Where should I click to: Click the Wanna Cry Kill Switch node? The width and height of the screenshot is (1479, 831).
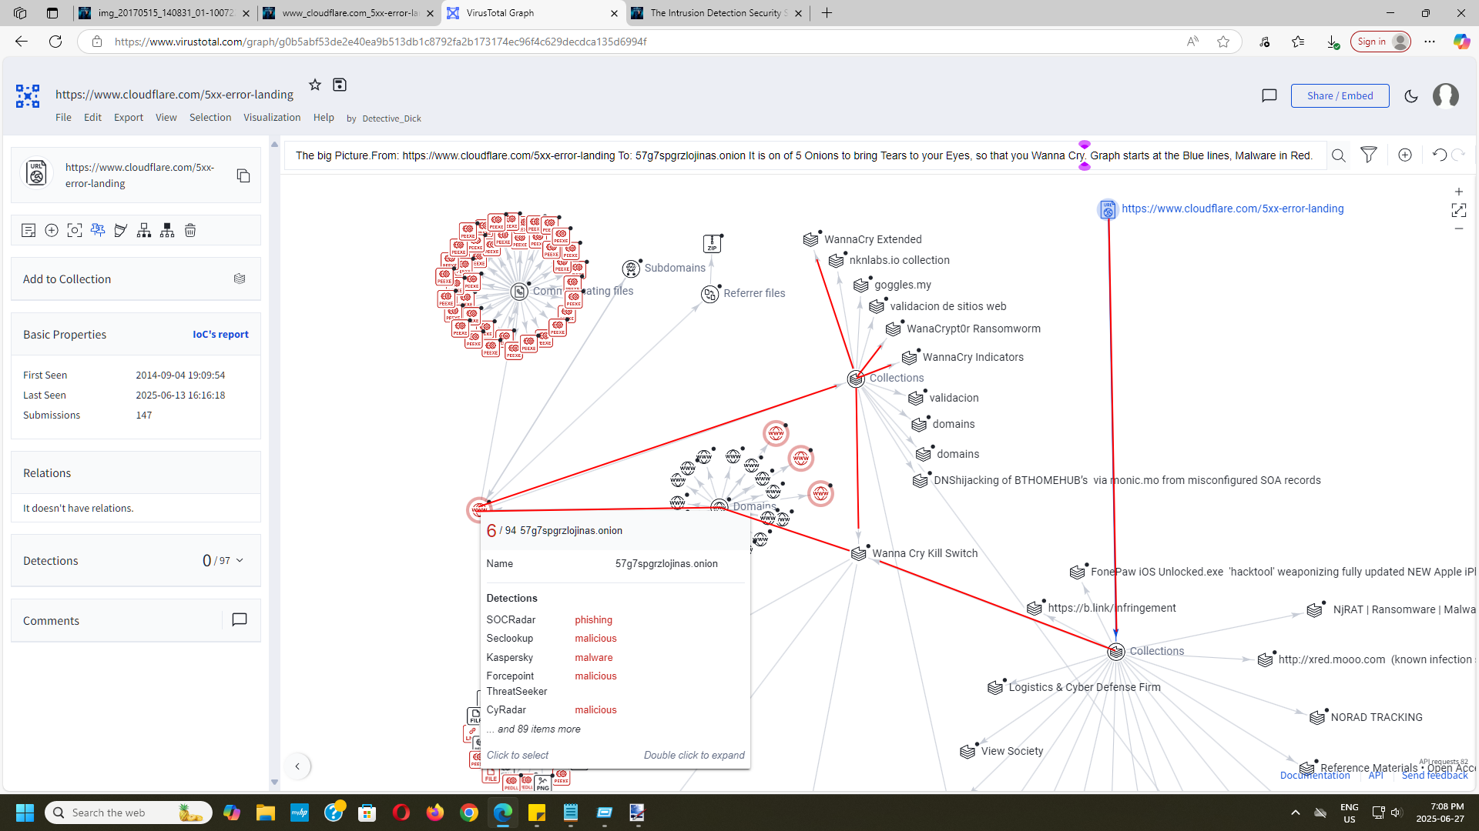858,554
